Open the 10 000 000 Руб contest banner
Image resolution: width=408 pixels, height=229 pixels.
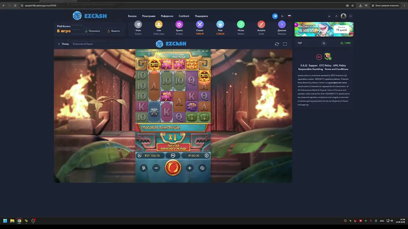pos(324,29)
